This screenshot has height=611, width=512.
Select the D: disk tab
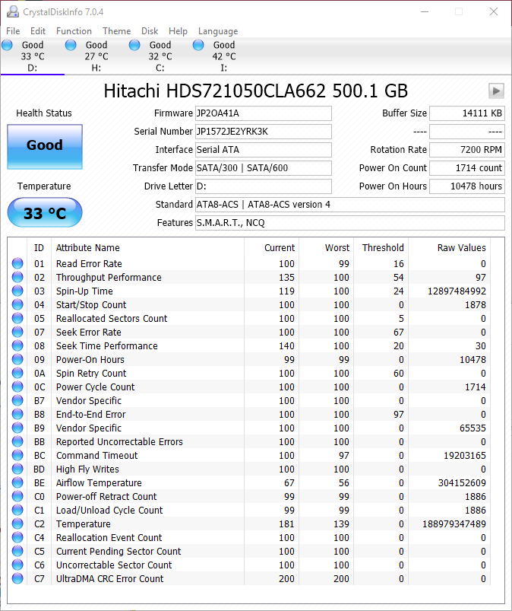(x=33, y=56)
